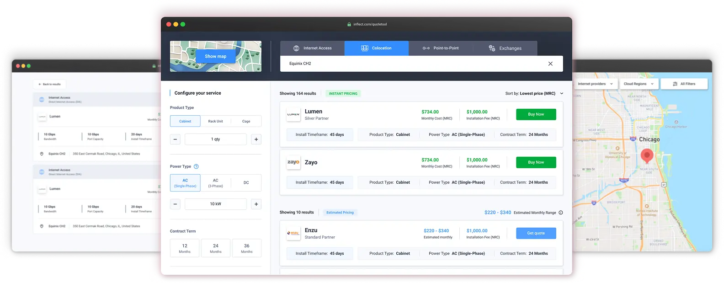Image resolution: width=724 pixels, height=283 pixels.
Task: Click the Standard Partner label under Enzu
Action: [320, 237]
